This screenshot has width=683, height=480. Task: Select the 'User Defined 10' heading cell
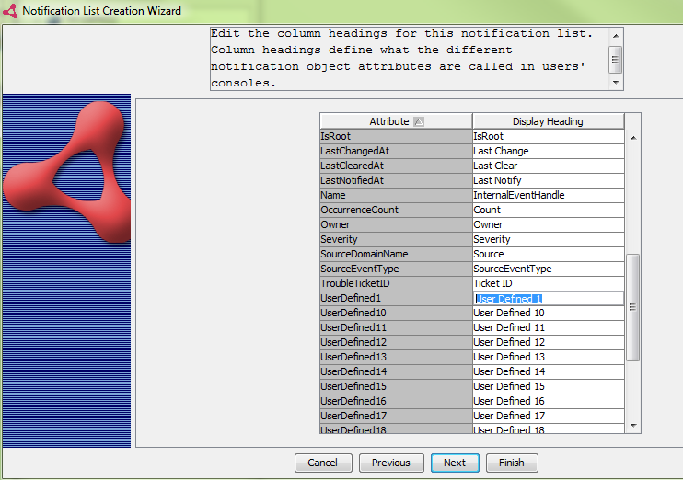(549, 314)
